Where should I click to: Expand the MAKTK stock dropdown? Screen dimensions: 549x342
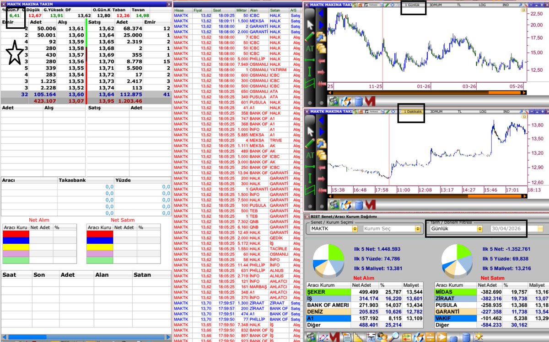click(355, 229)
